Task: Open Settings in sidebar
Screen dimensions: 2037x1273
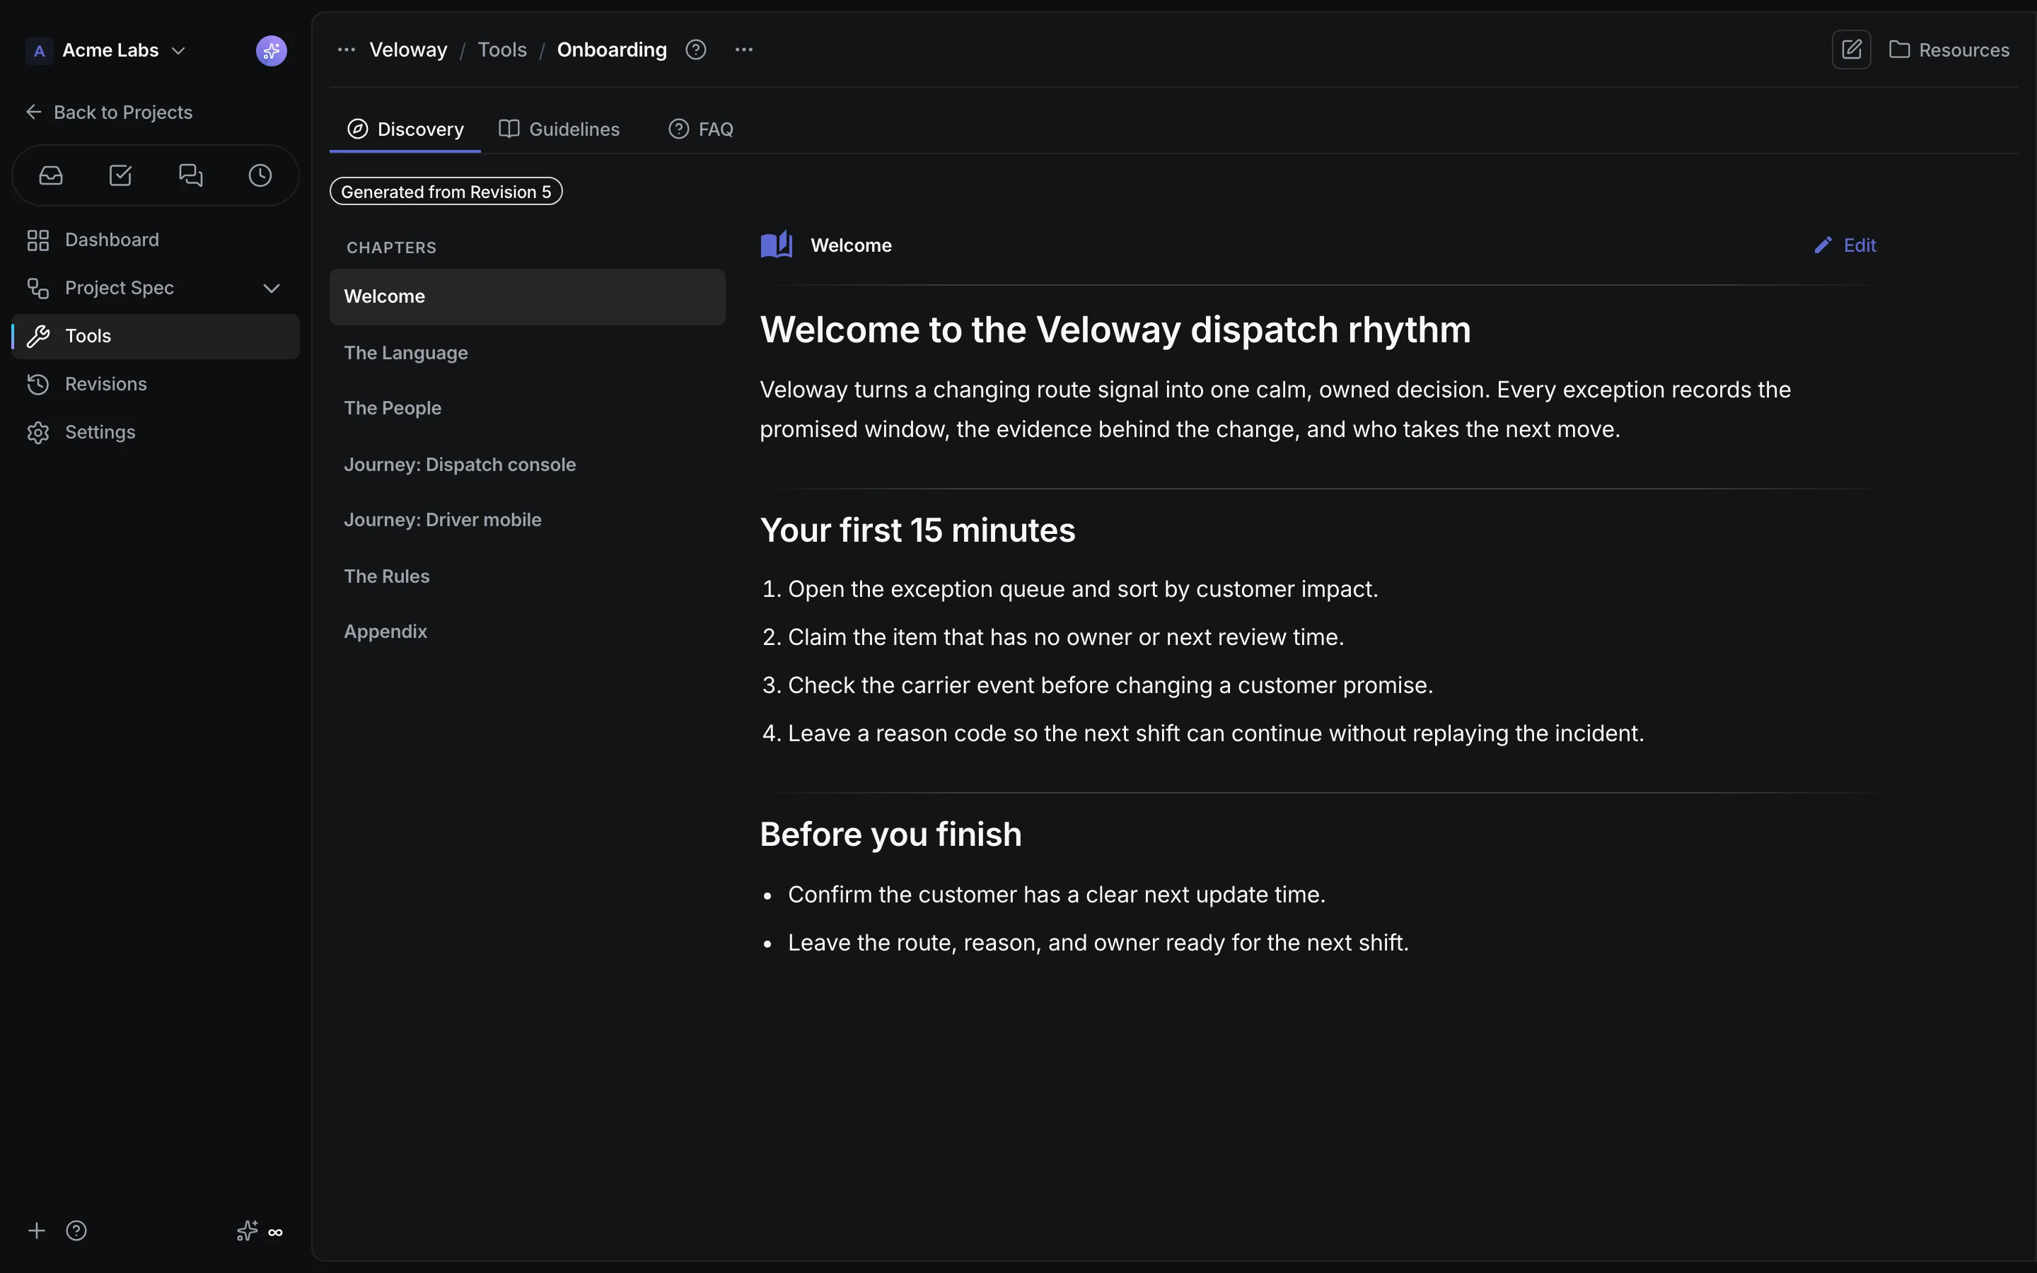Action: tap(156, 432)
